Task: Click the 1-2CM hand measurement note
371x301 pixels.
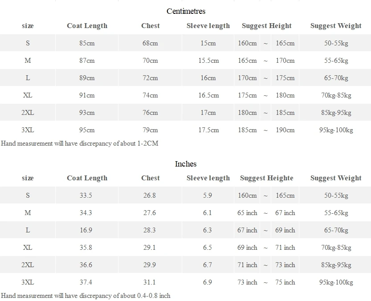Action: [x=80, y=143]
